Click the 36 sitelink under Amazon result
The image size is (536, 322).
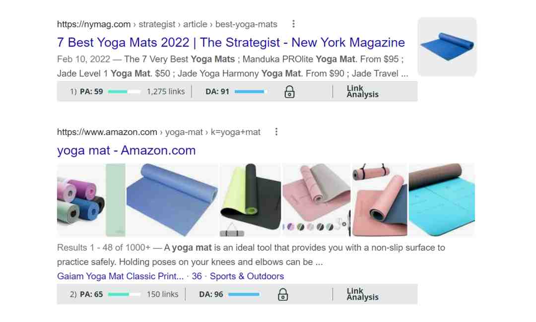pos(197,276)
